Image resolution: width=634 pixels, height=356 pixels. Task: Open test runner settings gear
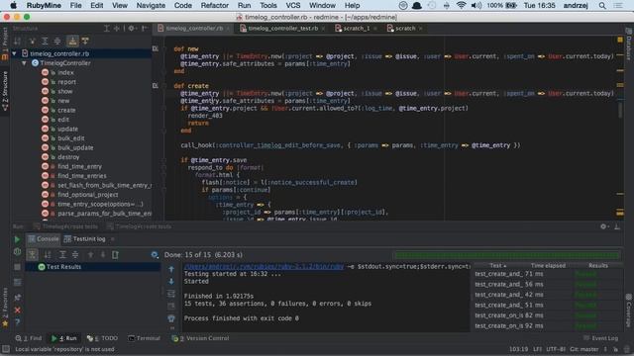(155, 255)
